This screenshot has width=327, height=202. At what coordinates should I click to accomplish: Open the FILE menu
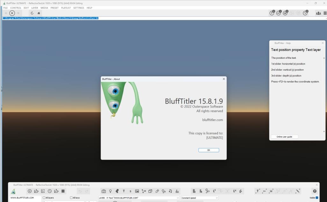[x=5, y=8]
